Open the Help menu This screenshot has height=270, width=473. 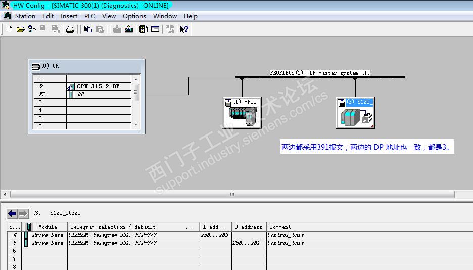pyautogui.click(x=191, y=16)
